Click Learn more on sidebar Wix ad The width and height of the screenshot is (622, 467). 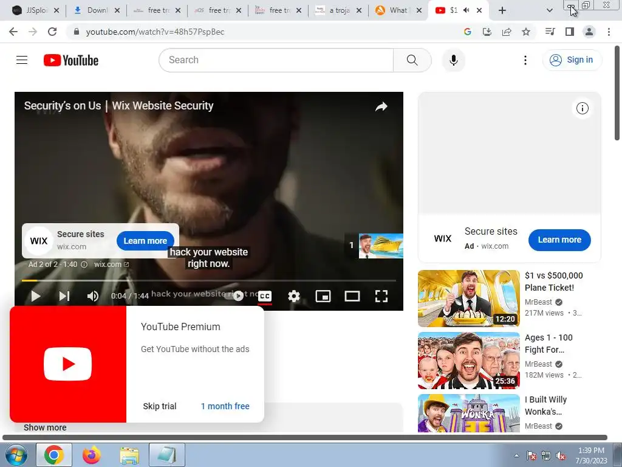tap(559, 240)
